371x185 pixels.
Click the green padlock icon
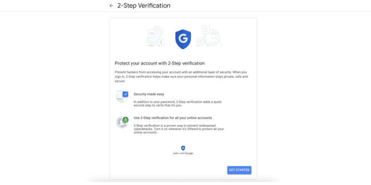[125, 119]
